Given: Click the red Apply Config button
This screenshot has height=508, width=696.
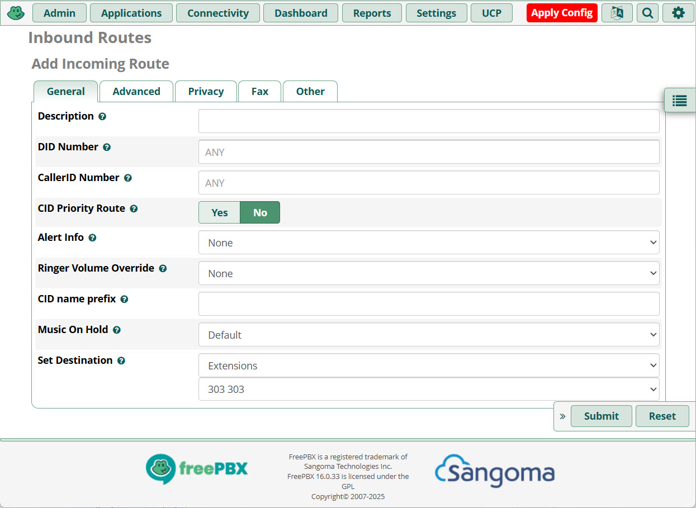Looking at the screenshot, I should [x=561, y=13].
